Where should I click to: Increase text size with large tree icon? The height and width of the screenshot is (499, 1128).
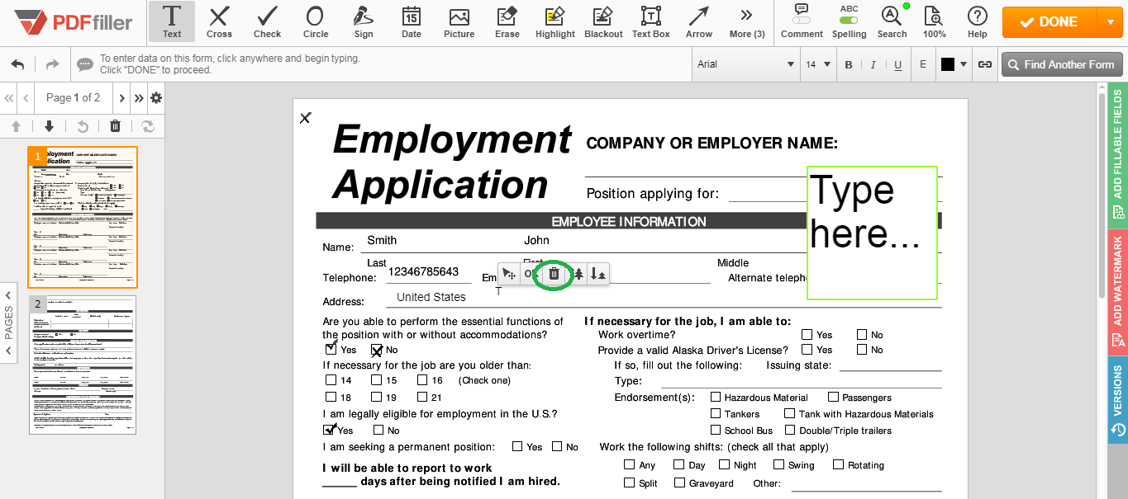(578, 275)
